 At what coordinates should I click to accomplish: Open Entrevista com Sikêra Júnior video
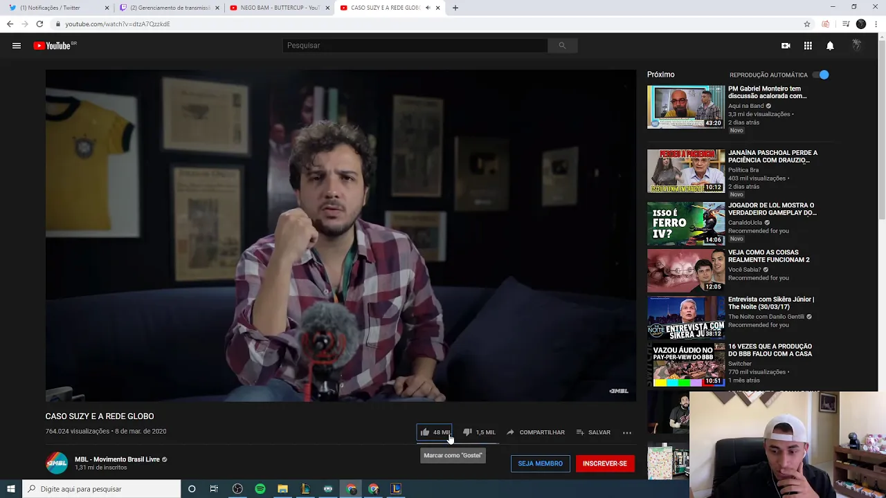point(771,303)
